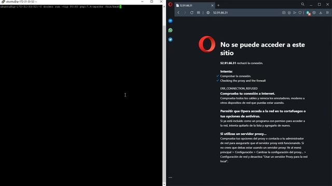The width and height of the screenshot is (332, 186).
Task: Close the terminal window
Action: click(x=161, y=2)
